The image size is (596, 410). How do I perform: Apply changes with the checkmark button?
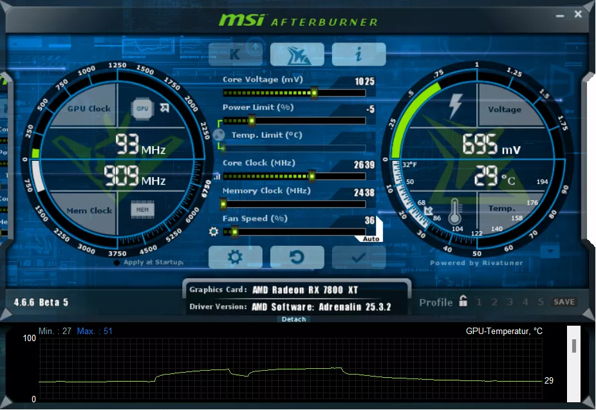click(x=359, y=257)
